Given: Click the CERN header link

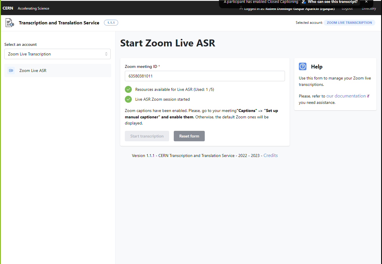Looking at the screenshot, I should 8,8.
